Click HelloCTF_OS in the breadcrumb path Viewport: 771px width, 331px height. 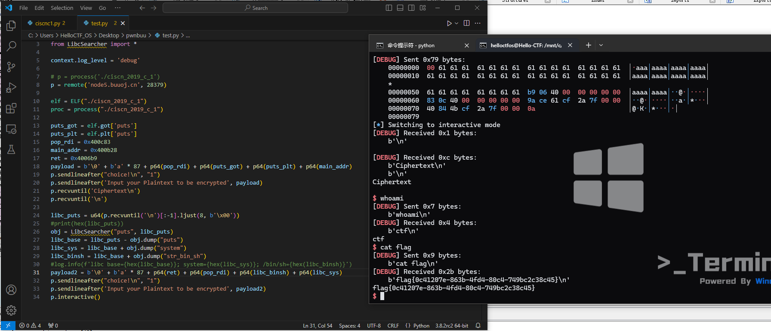76,35
